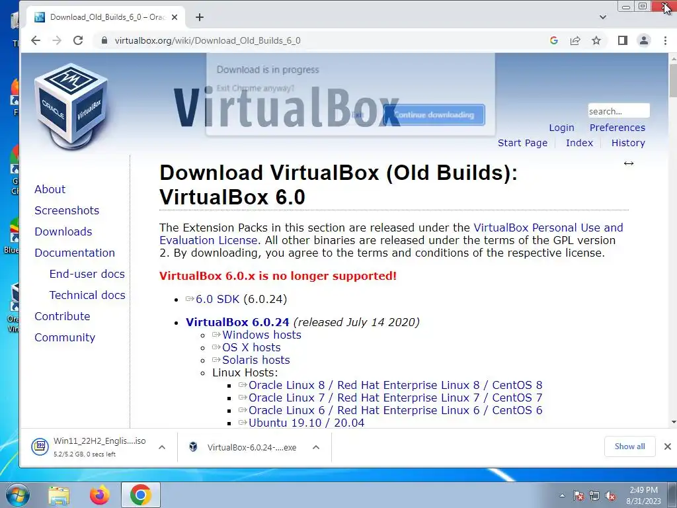Image resolution: width=677 pixels, height=508 pixels.
Task: Expand options for VirtualBox exe download
Action: click(316, 447)
